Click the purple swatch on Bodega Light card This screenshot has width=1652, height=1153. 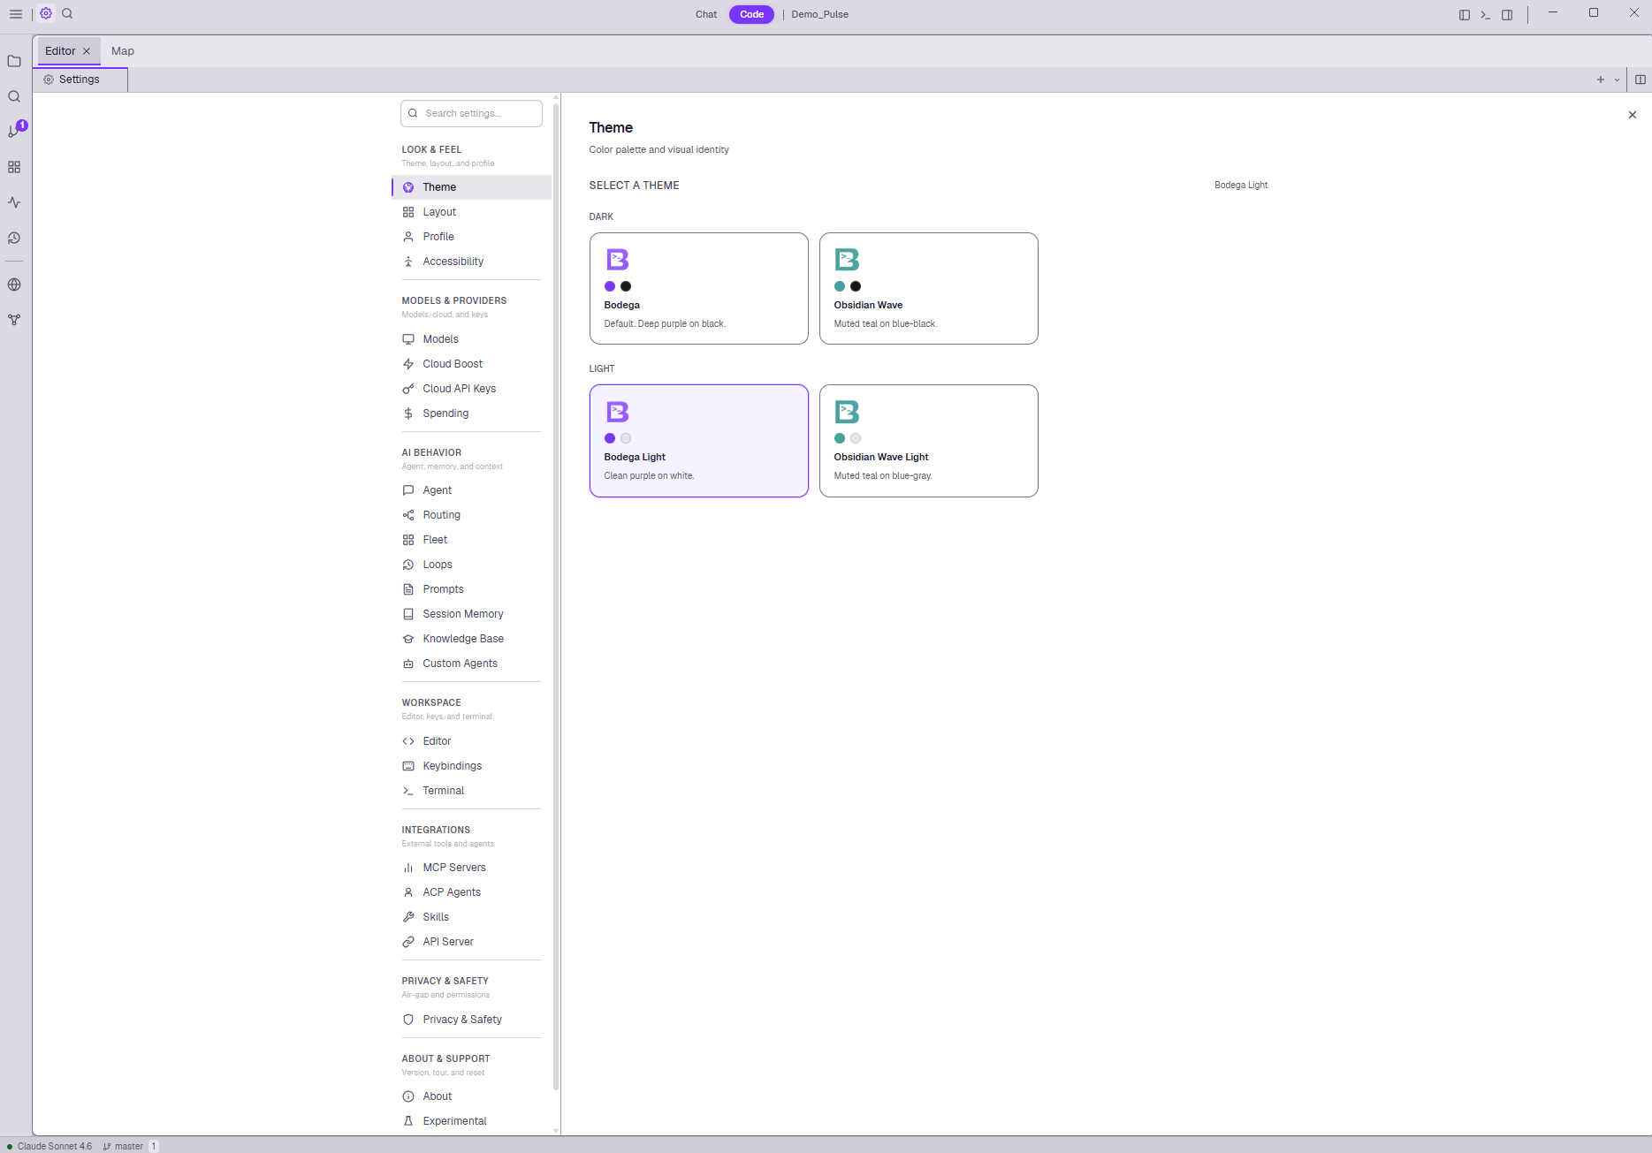610,438
